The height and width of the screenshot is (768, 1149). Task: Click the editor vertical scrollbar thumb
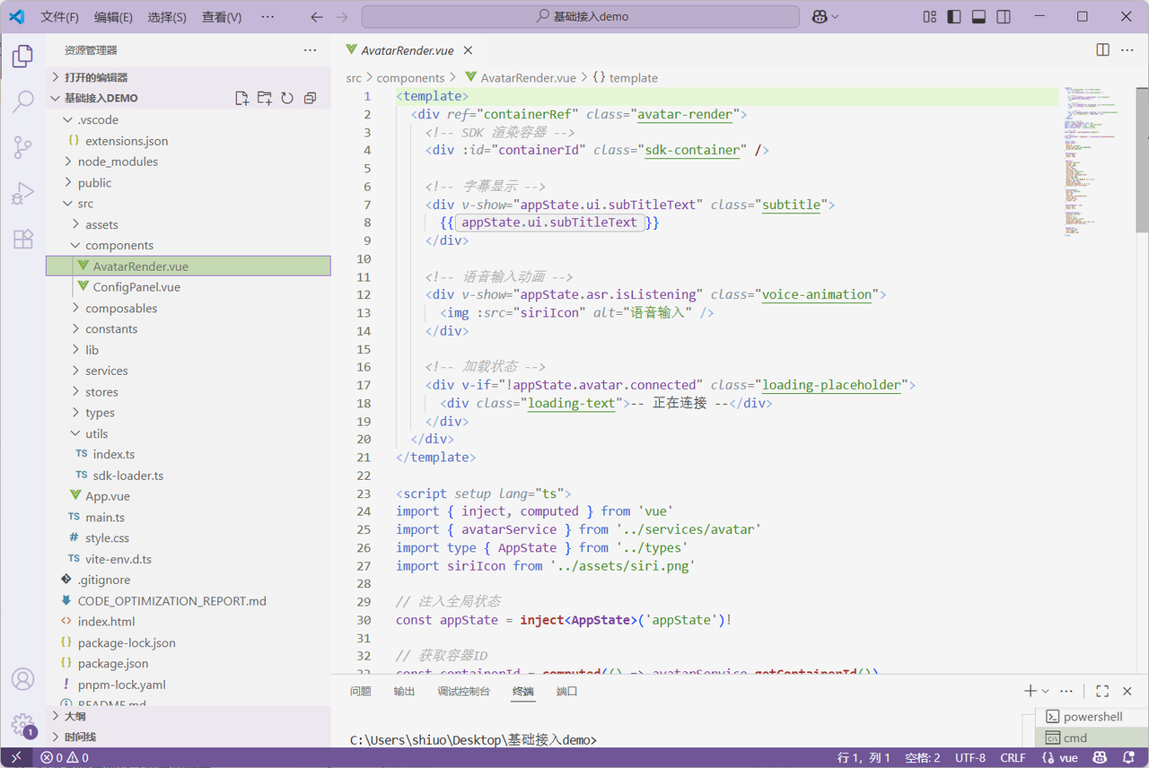(1142, 160)
